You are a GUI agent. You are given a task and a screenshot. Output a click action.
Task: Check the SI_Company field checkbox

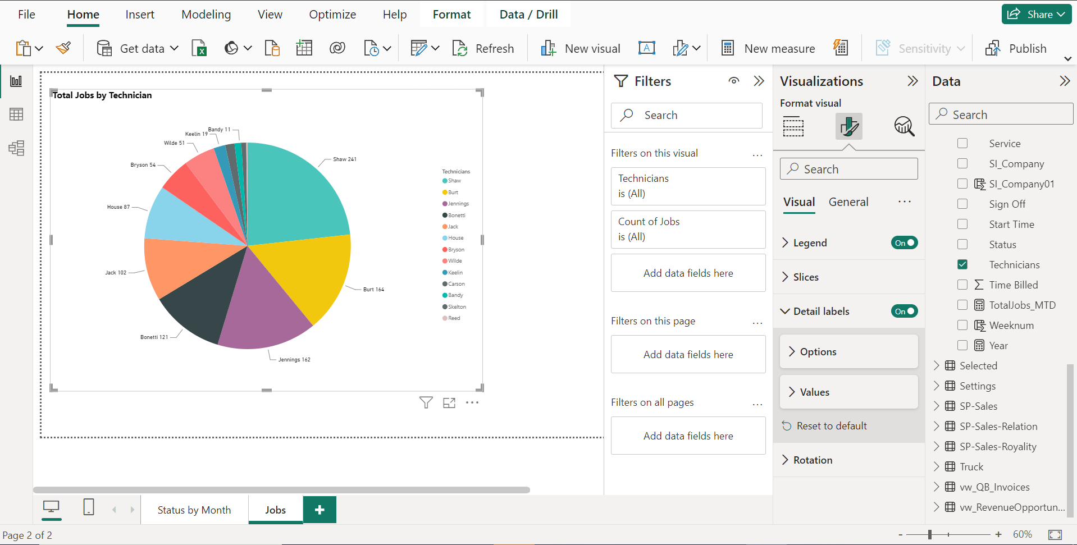(962, 163)
